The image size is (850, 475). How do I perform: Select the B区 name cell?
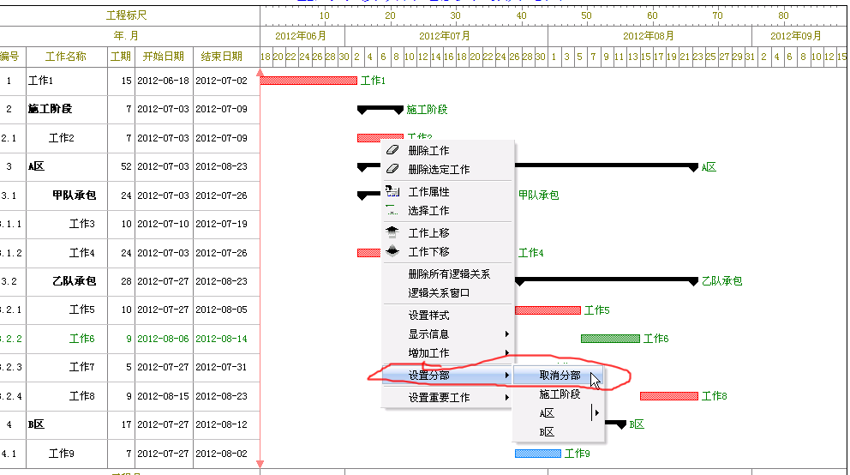(x=67, y=424)
